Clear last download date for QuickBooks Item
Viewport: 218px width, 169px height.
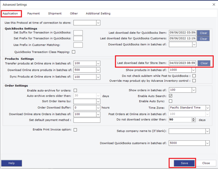[203, 33]
